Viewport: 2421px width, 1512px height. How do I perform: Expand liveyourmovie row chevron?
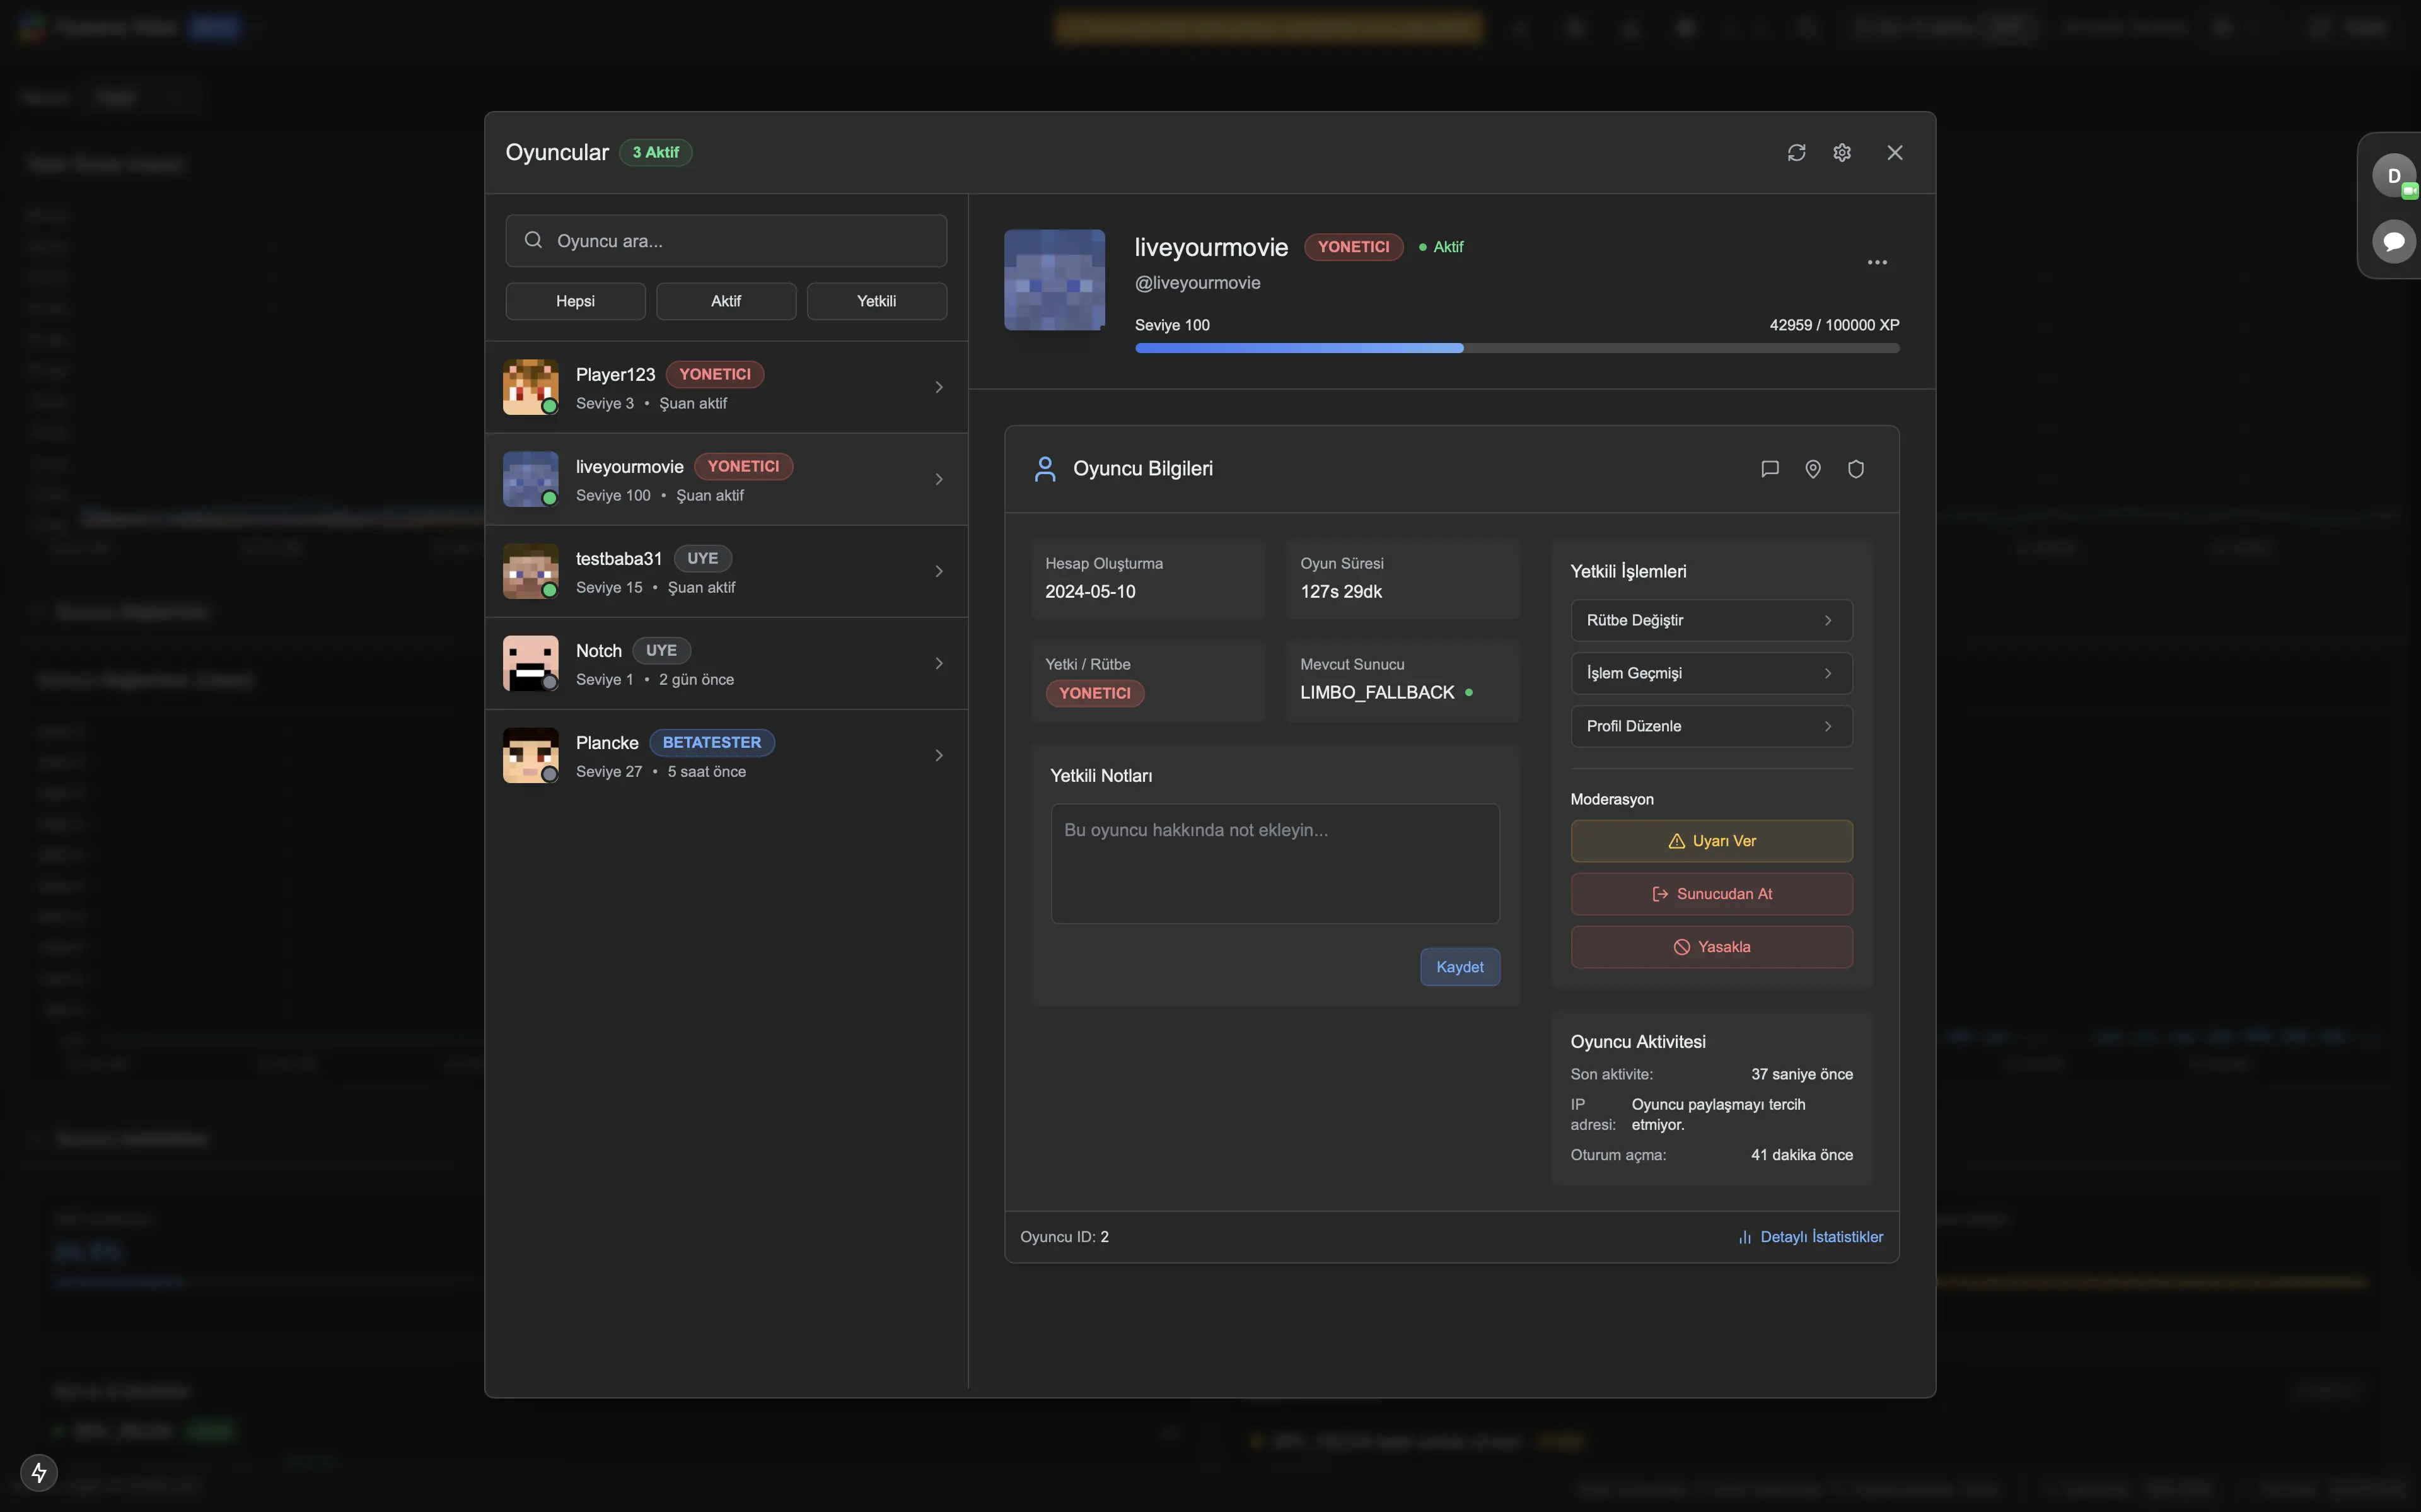coord(939,479)
